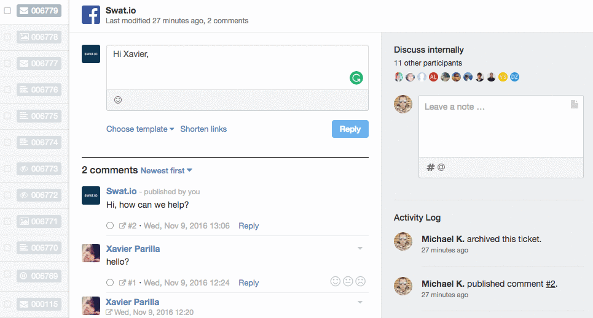Screen dimensions: 593x318
Task: Select radio circle of comment #2
Action: (x=110, y=225)
